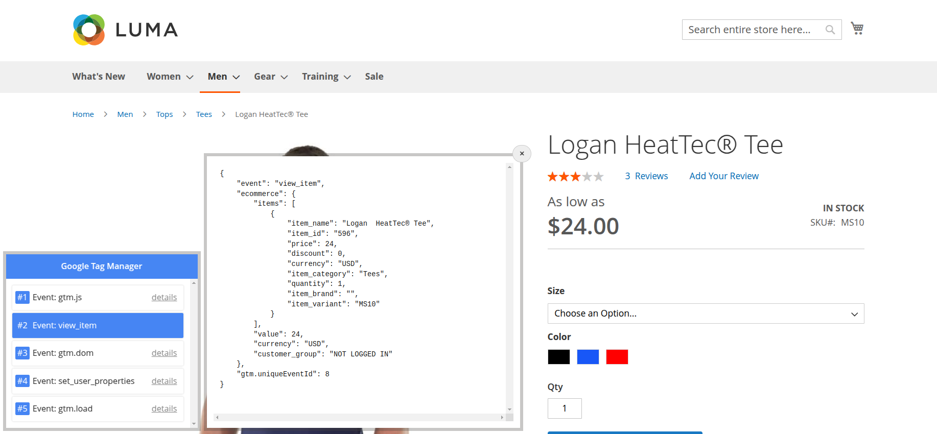937x434 pixels.
Task: Click the #4 event number badge
Action: (x=22, y=381)
